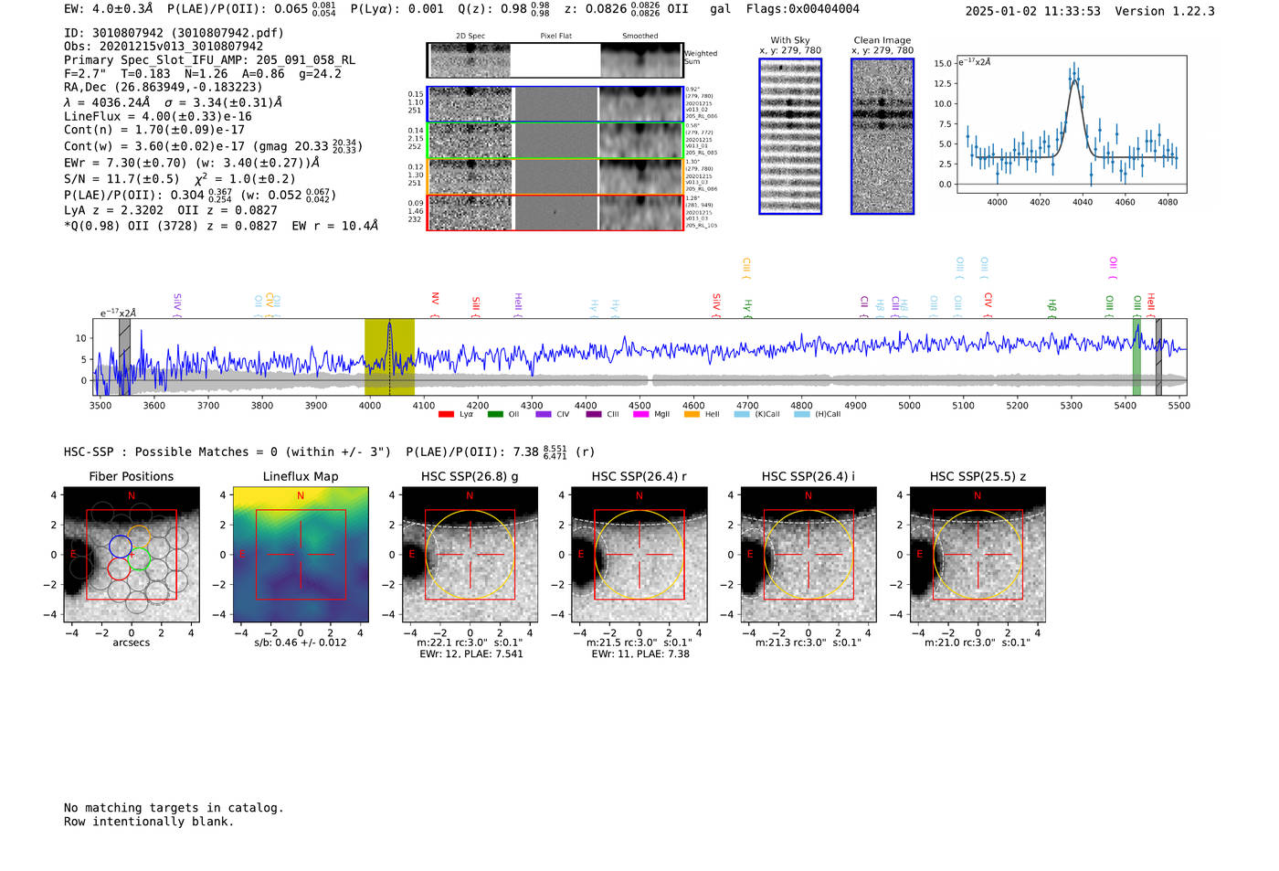Image resolution: width=1279 pixels, height=871 pixels.
Task: Click the red Lyα legend swatch
Action: coord(446,414)
